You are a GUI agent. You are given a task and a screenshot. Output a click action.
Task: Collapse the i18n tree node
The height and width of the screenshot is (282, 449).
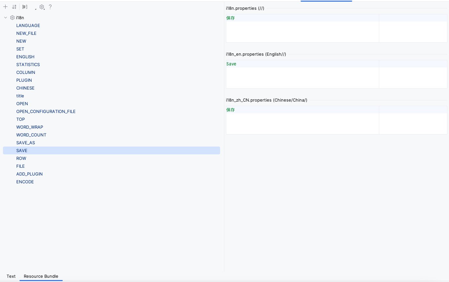tap(6, 18)
